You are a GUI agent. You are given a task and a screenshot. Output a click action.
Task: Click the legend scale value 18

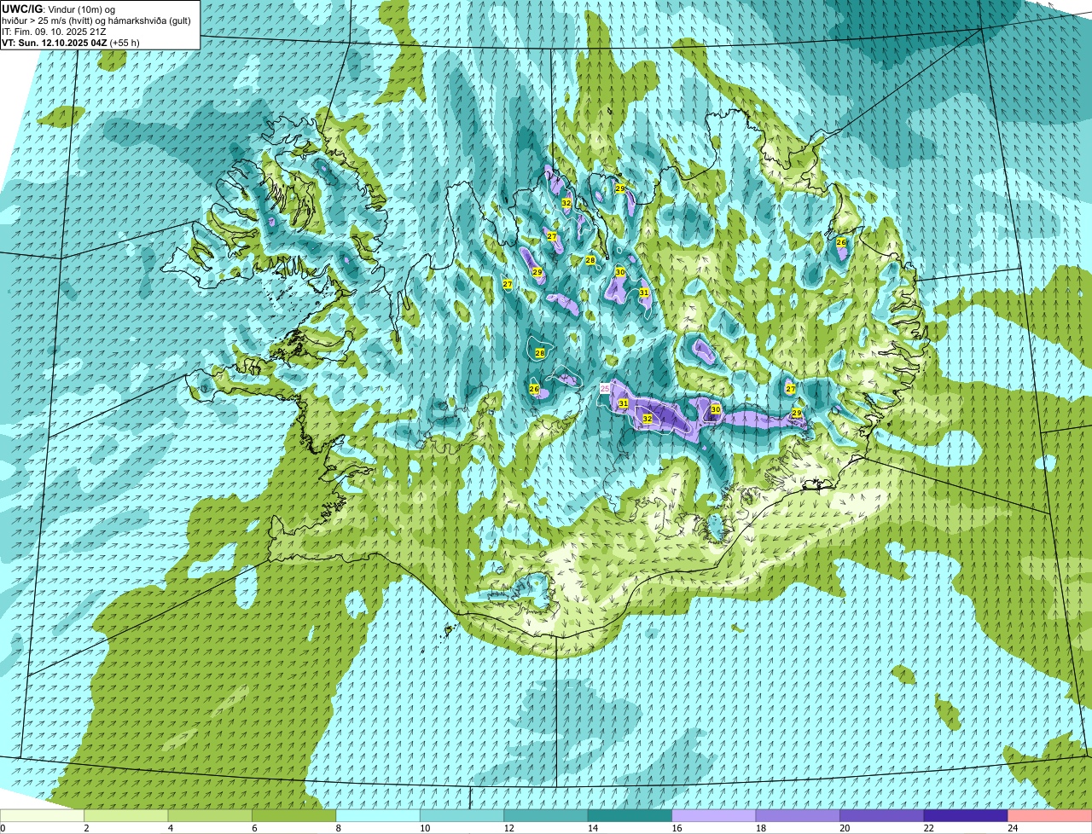(x=760, y=828)
